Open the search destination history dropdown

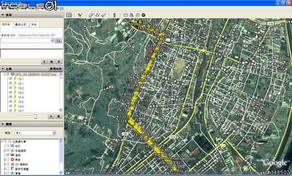(52, 40)
